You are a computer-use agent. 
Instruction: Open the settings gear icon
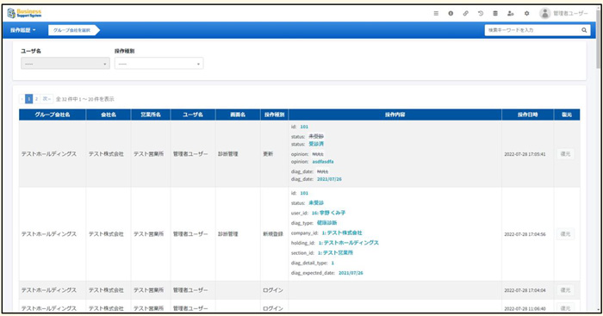(526, 14)
